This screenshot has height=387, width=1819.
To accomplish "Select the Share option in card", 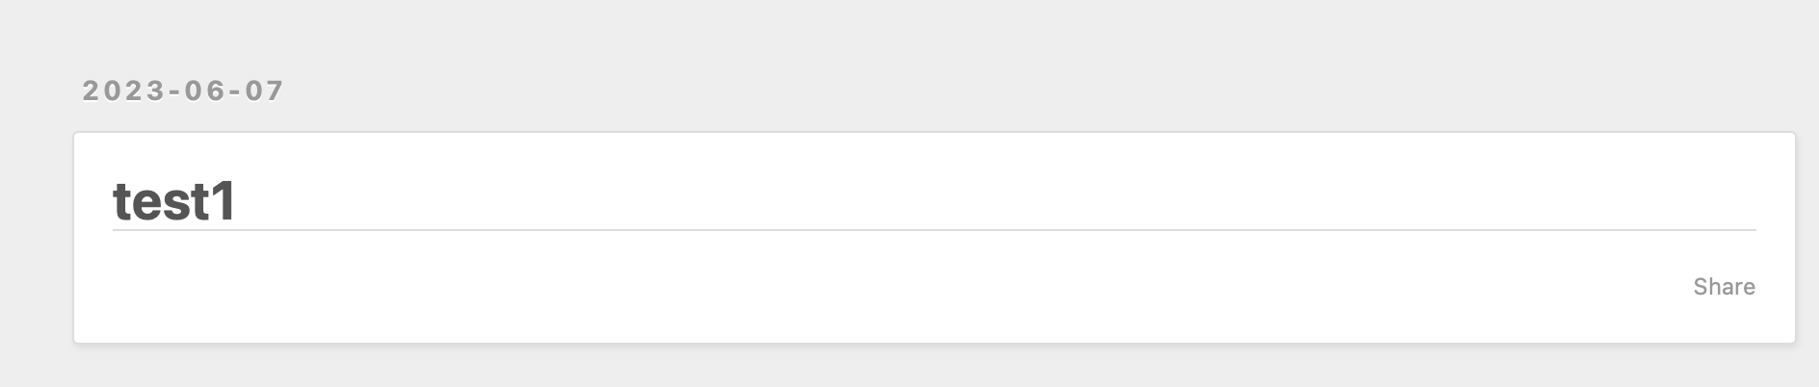I will [1724, 287].
